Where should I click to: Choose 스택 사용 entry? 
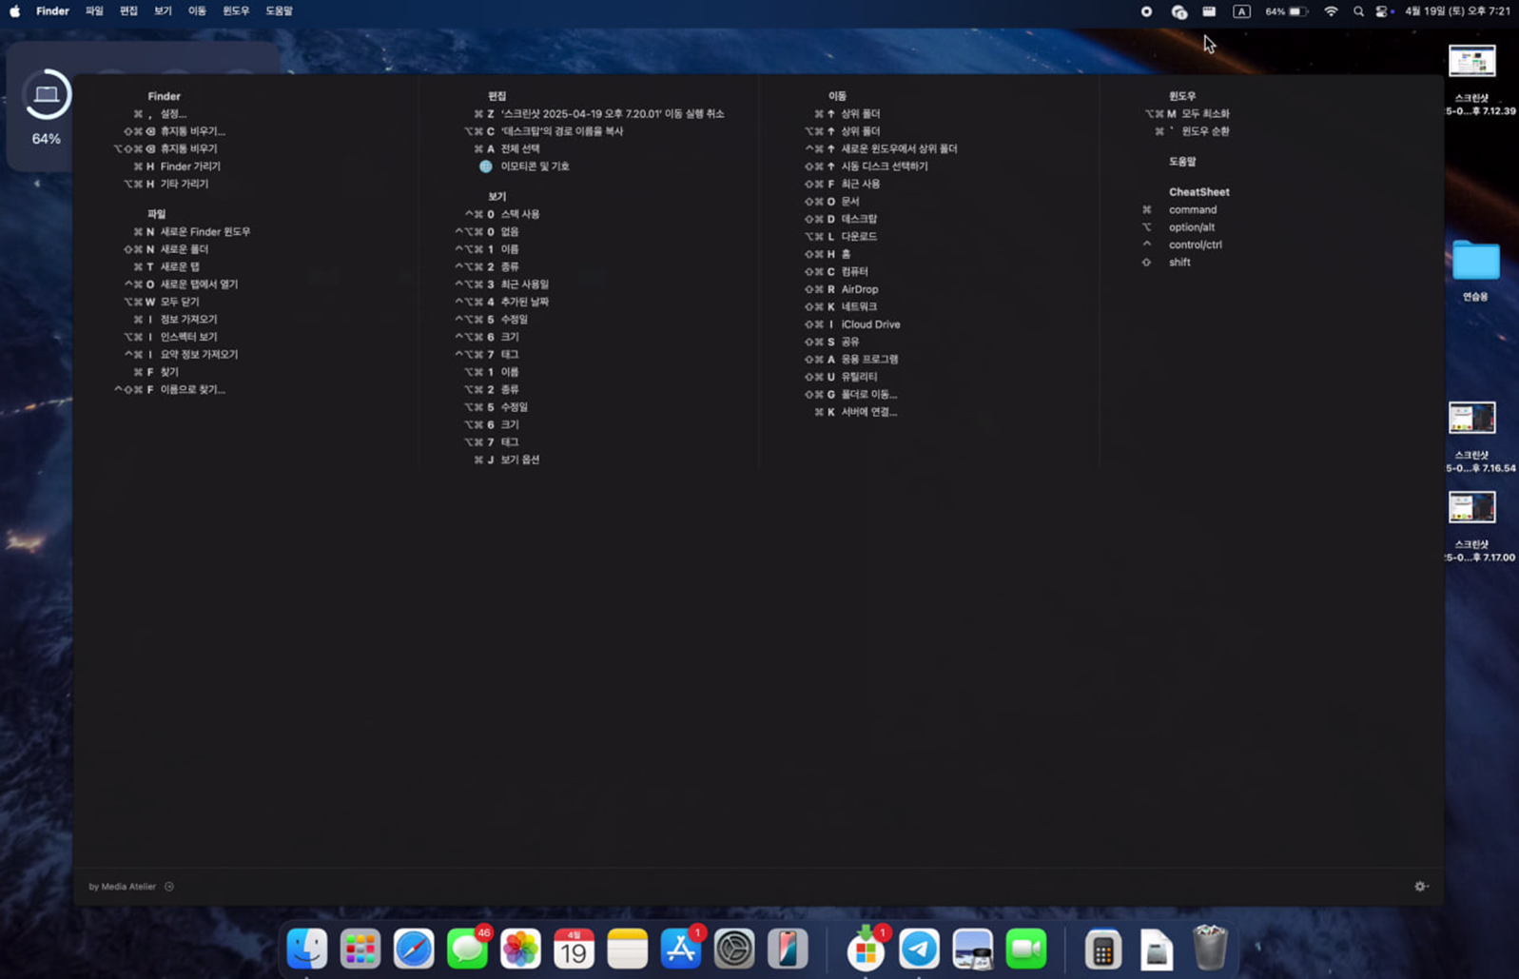520,214
